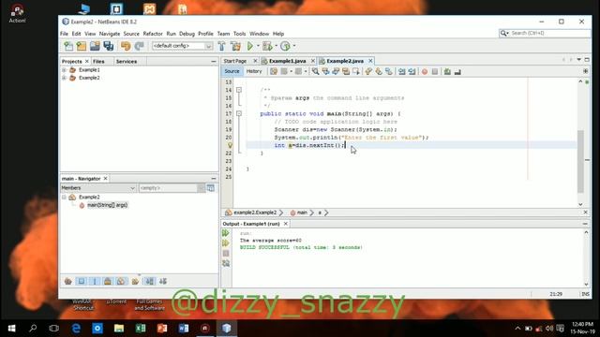Open the Profile Project dropdown arrow
Viewport: 600px width, 337px height.
tap(293, 46)
